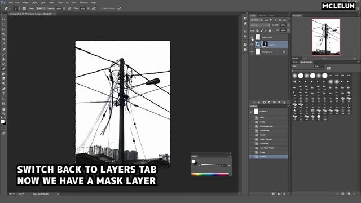The height and width of the screenshot is (203, 361).
Task: Open the Image menu
Action: click(25, 3)
